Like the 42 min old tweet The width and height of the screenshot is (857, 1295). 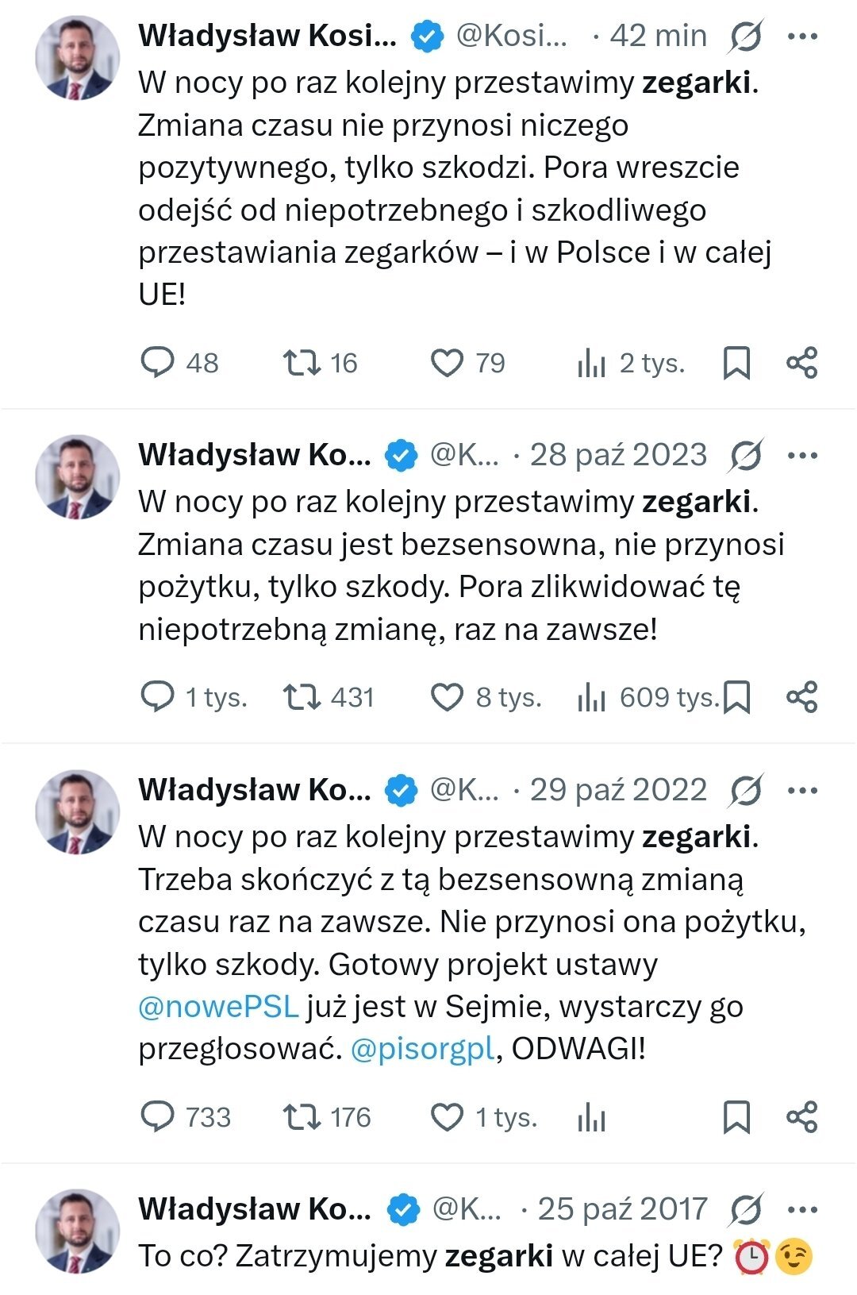(447, 363)
